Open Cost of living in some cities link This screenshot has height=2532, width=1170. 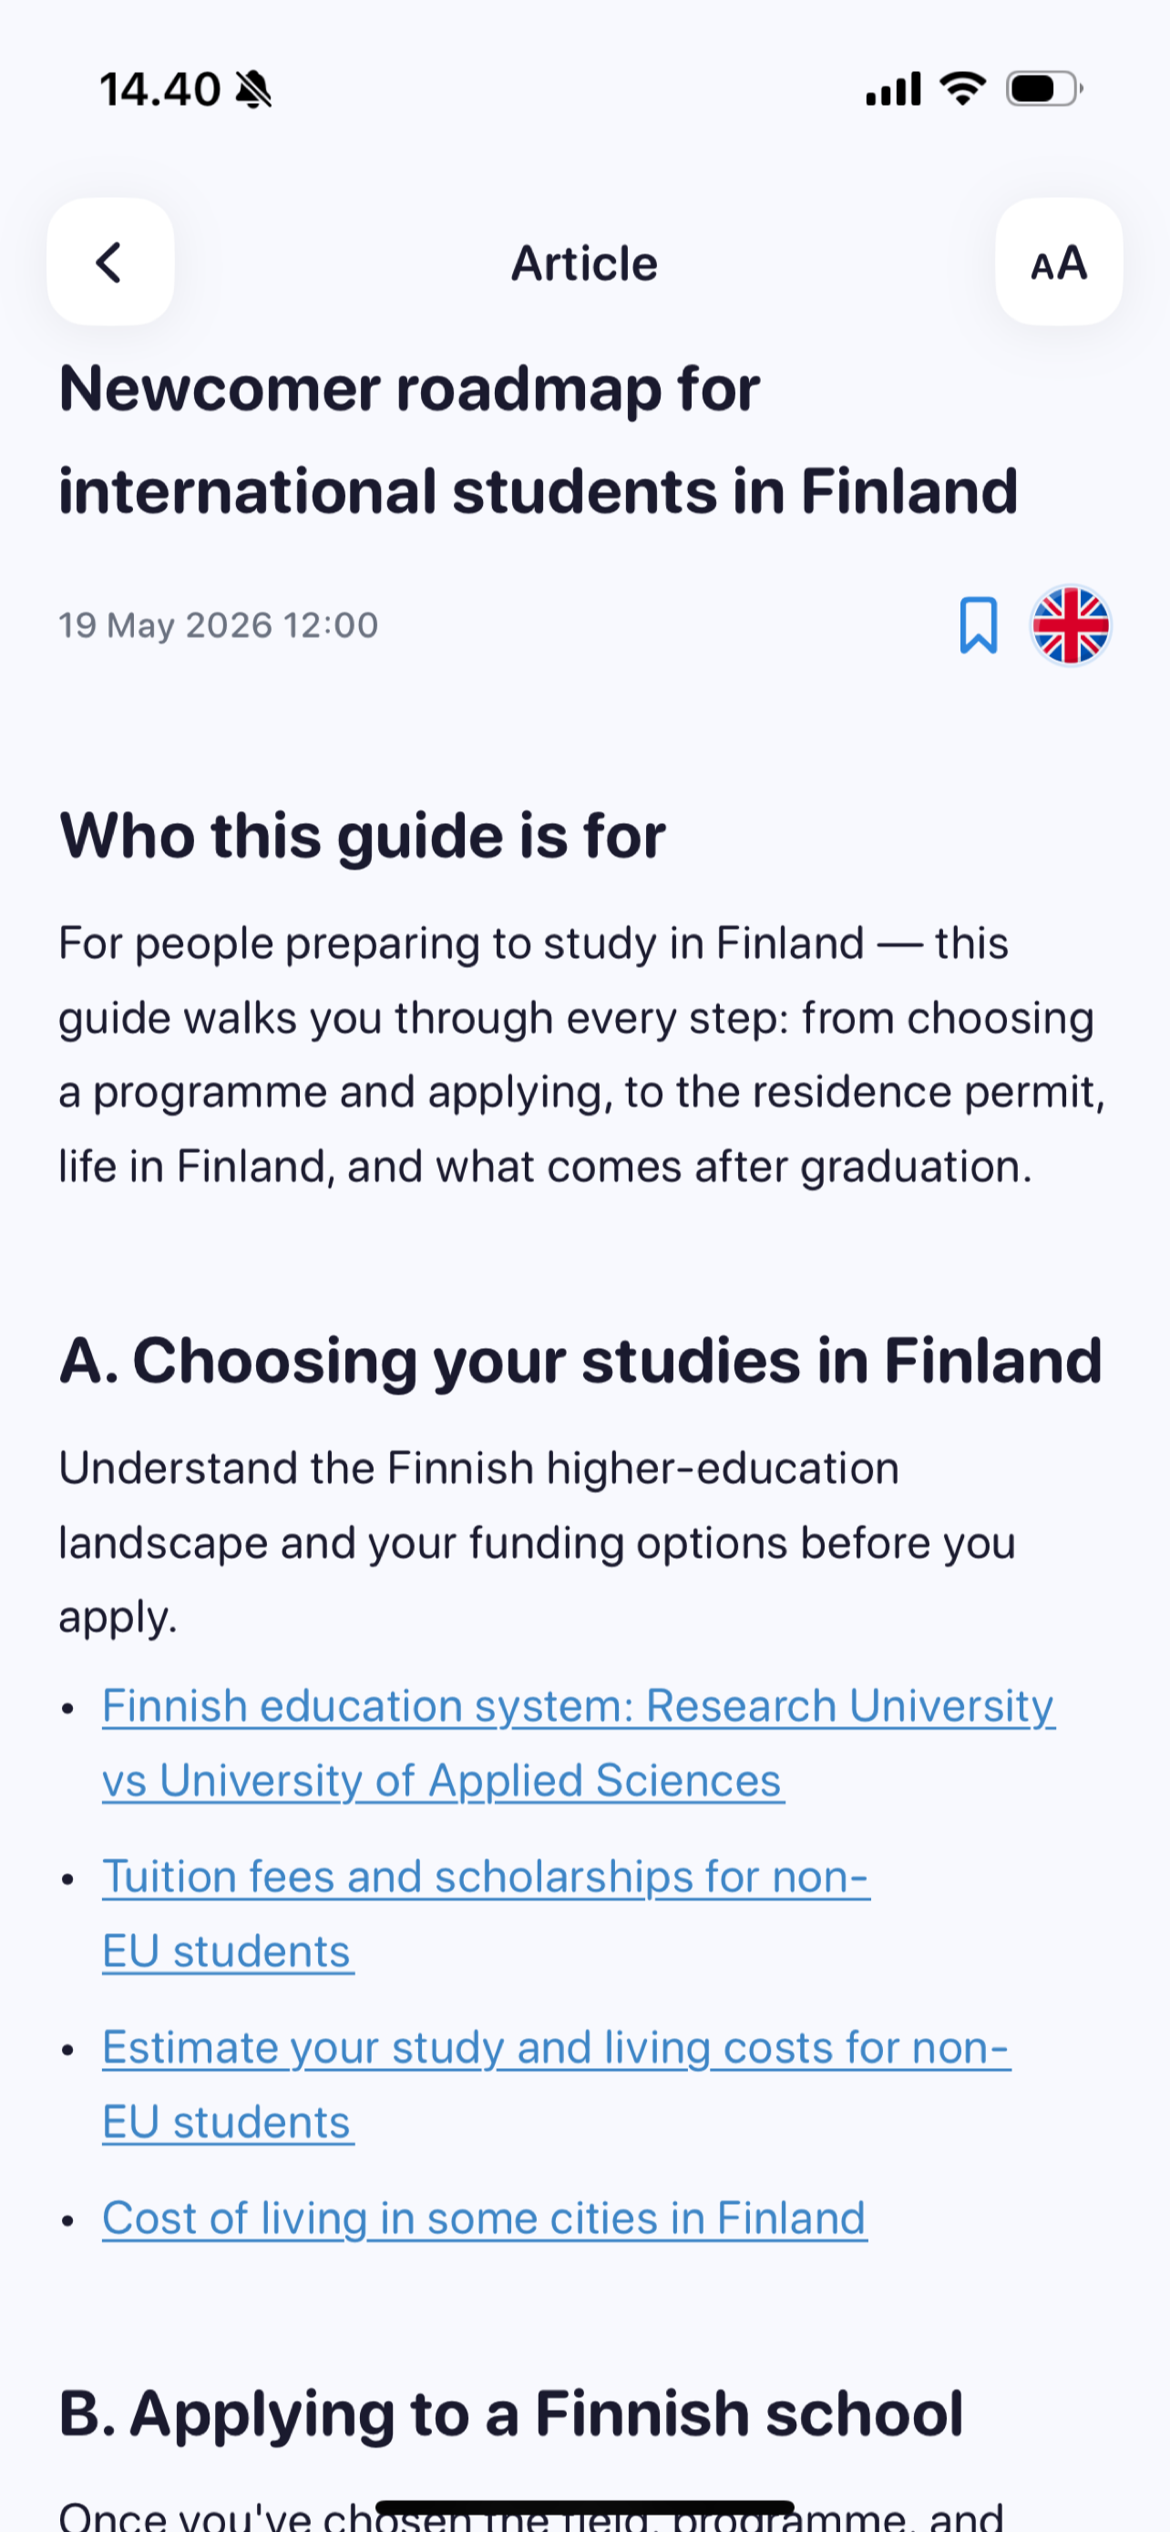(x=484, y=2218)
